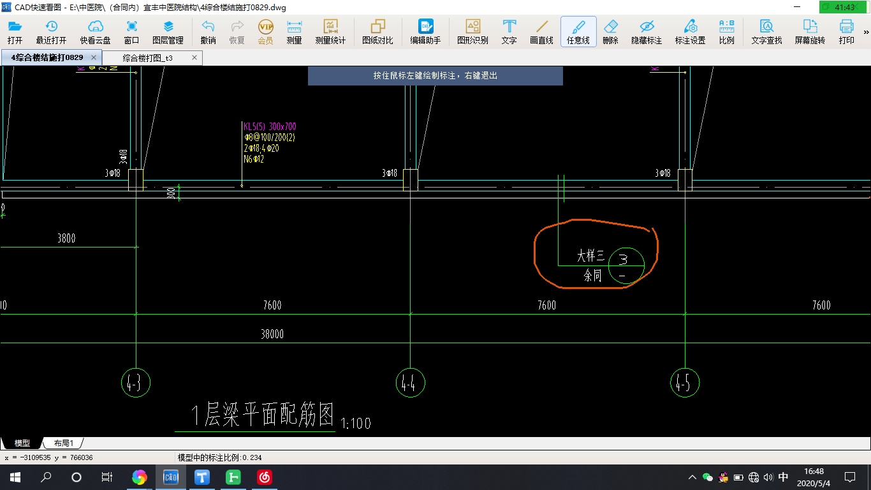The image size is (871, 490).
Task: Show hidden tray icons chevron
Action: point(692,477)
